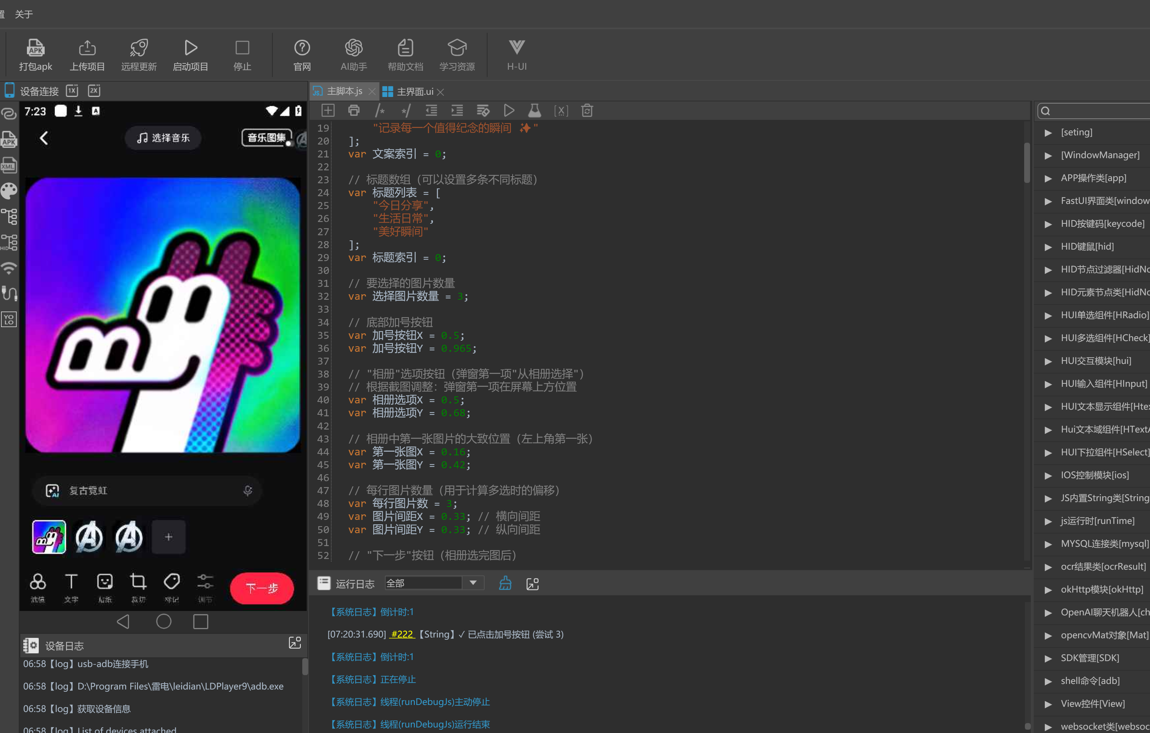Click the XML icon in left sidebar

[x=9, y=165]
